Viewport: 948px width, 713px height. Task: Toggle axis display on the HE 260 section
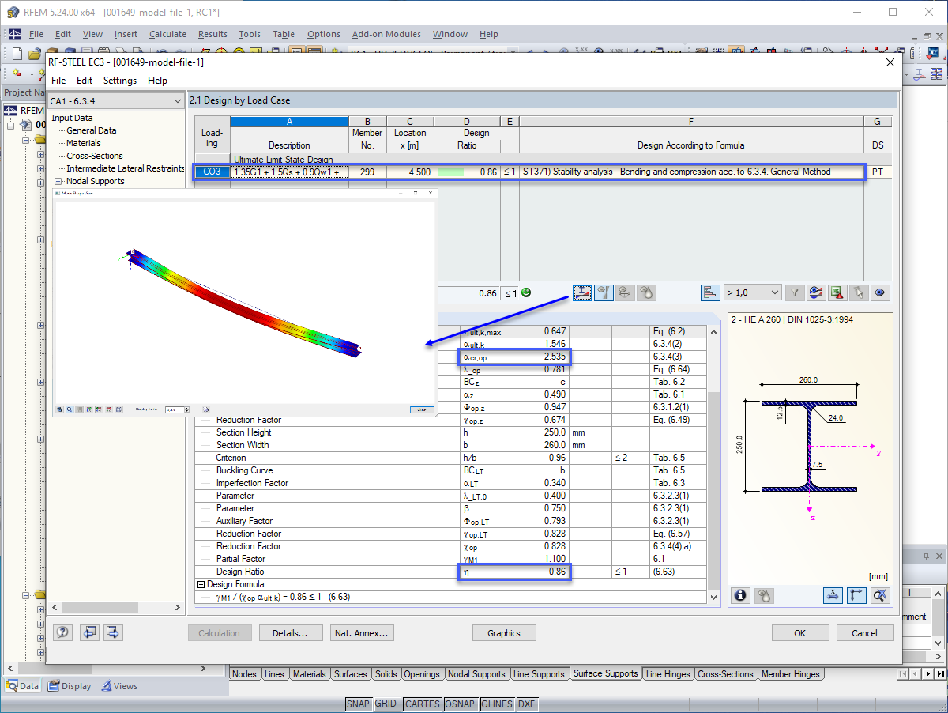click(856, 595)
